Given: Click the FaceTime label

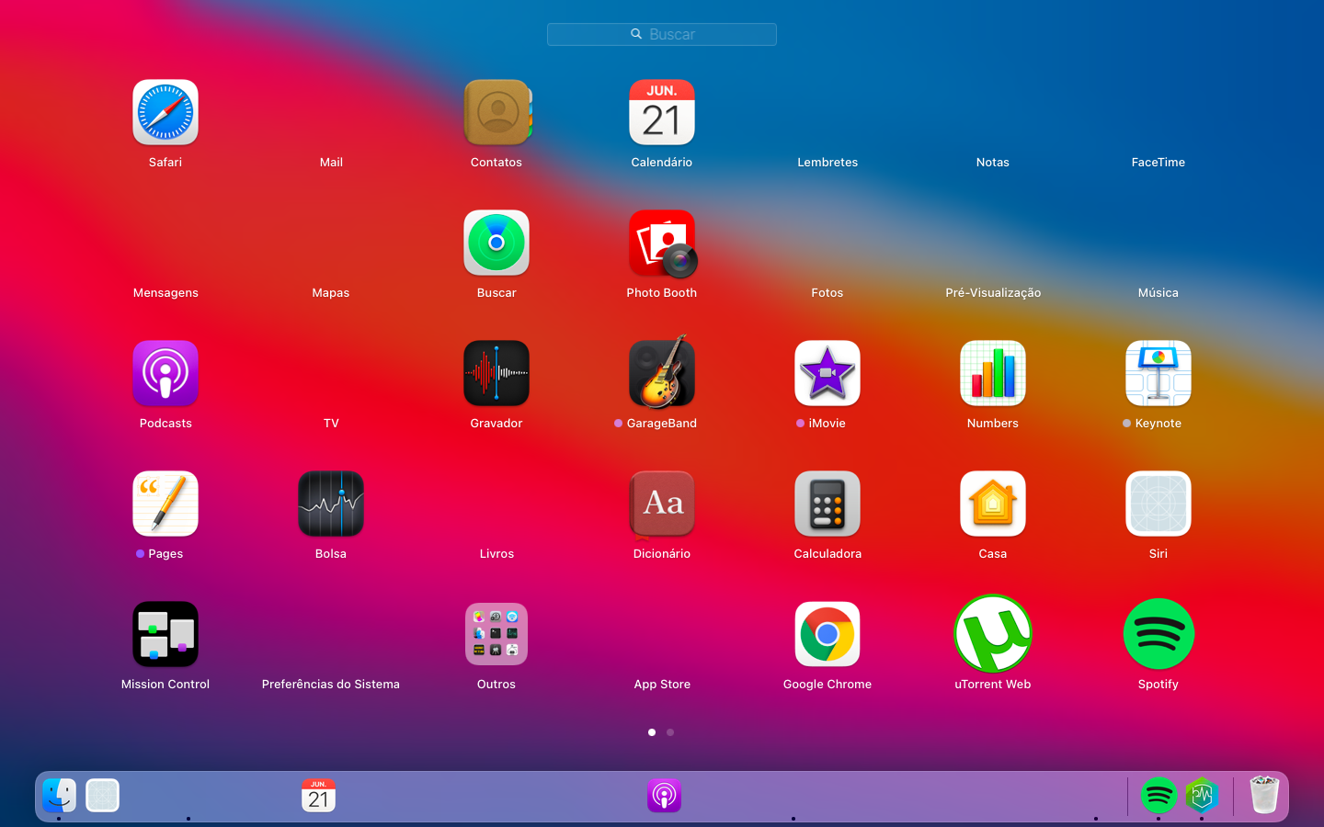Looking at the screenshot, I should 1158,163.
